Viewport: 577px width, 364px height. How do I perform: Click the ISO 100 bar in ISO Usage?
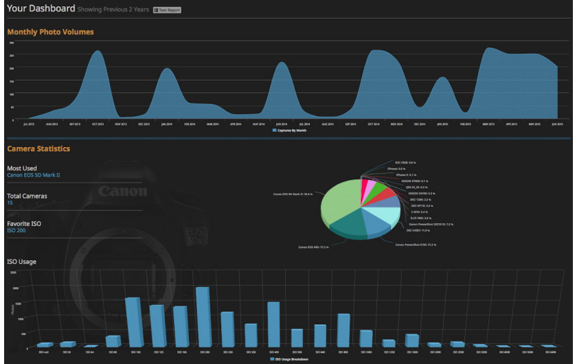pos(135,322)
